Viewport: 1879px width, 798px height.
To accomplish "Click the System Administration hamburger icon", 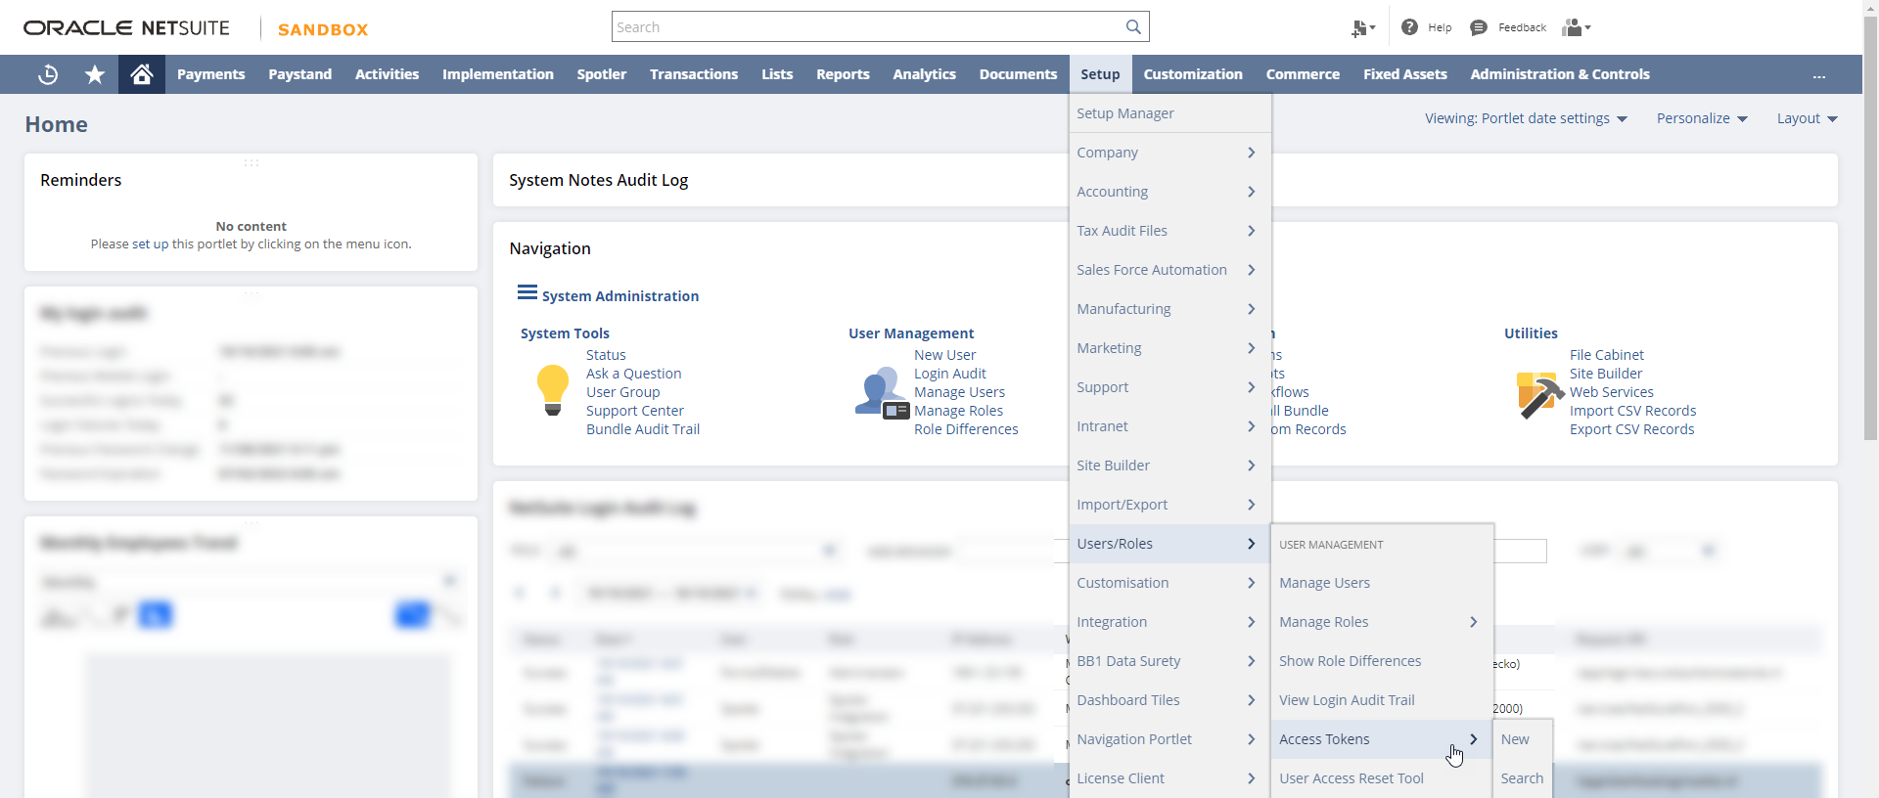I will pyautogui.click(x=527, y=292).
